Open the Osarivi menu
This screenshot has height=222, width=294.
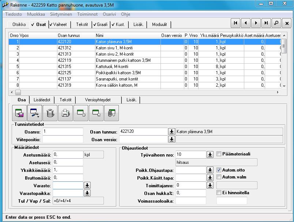point(109,14)
